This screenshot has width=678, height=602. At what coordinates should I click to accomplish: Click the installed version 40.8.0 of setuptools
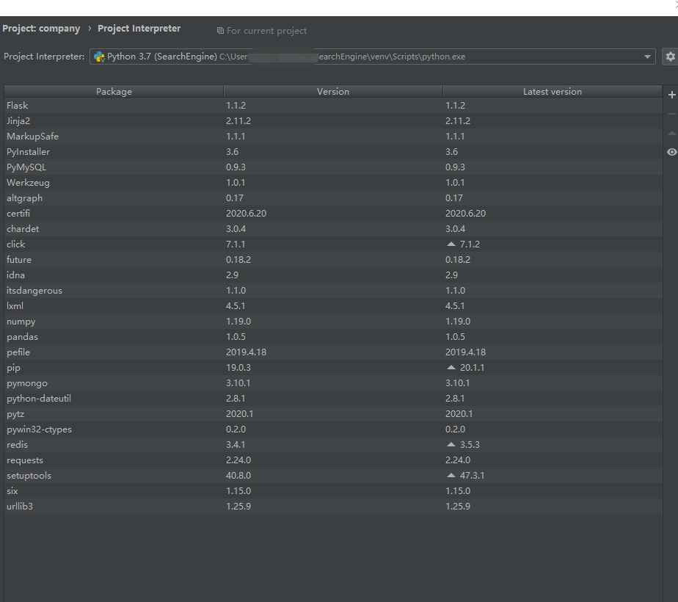[x=238, y=475]
